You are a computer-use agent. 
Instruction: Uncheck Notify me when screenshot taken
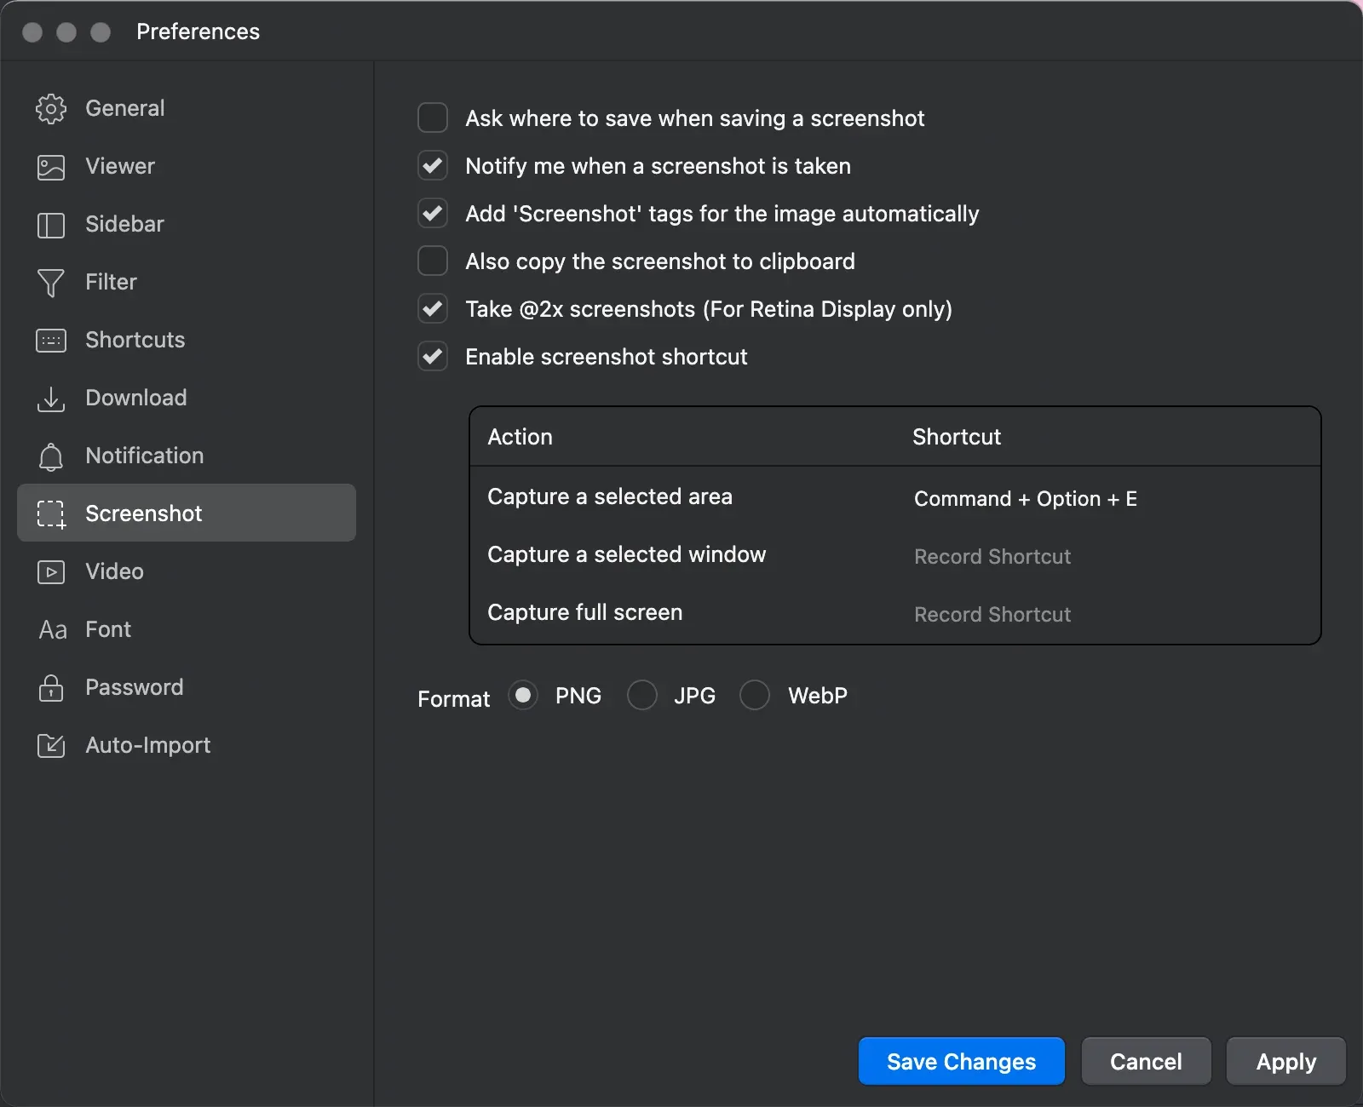pos(433,165)
